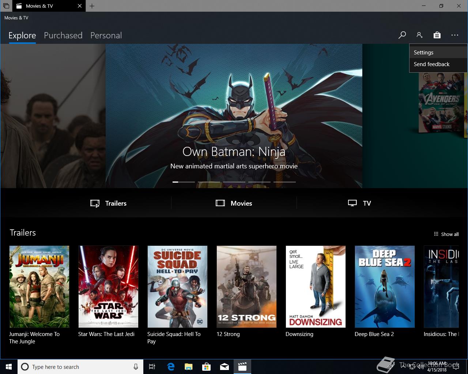Click the taskbar search box
This screenshot has width=468, height=374.
80,367
